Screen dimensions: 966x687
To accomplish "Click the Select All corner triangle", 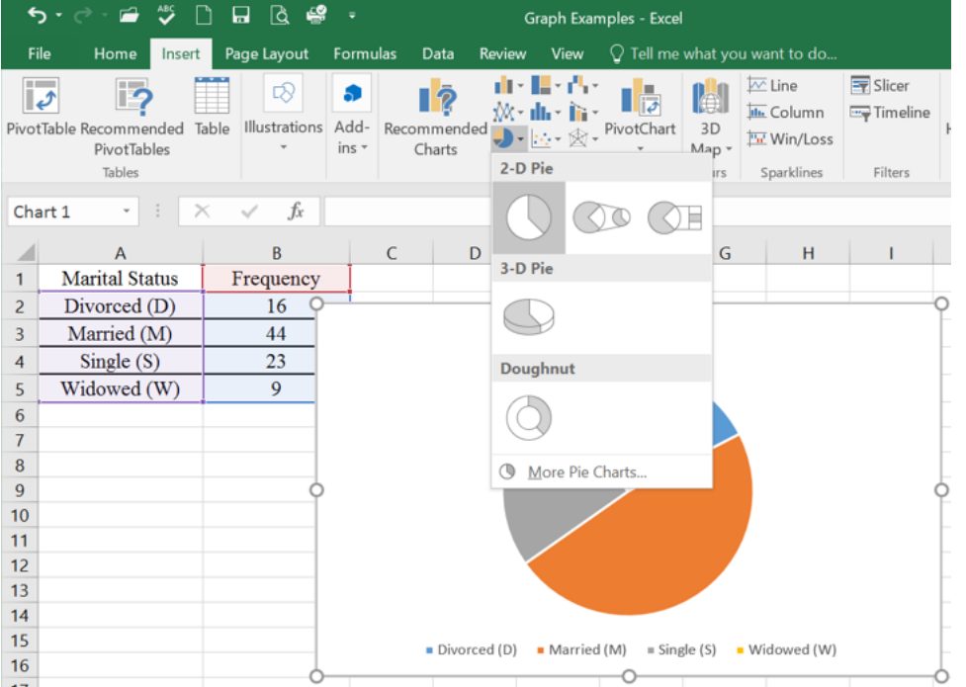I will pyautogui.click(x=26, y=253).
